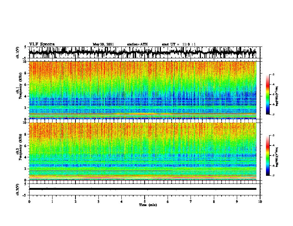Click the "-3" value on ch.2 color bar
The height and width of the screenshot is (226, 293).
point(273,136)
